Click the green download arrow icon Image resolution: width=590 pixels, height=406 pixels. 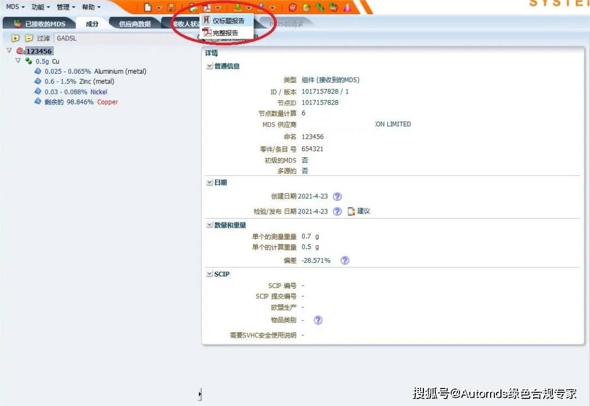(x=238, y=6)
